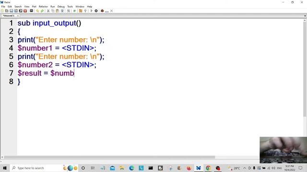
Task: Open Google Chrome from the taskbar
Action: point(208,168)
